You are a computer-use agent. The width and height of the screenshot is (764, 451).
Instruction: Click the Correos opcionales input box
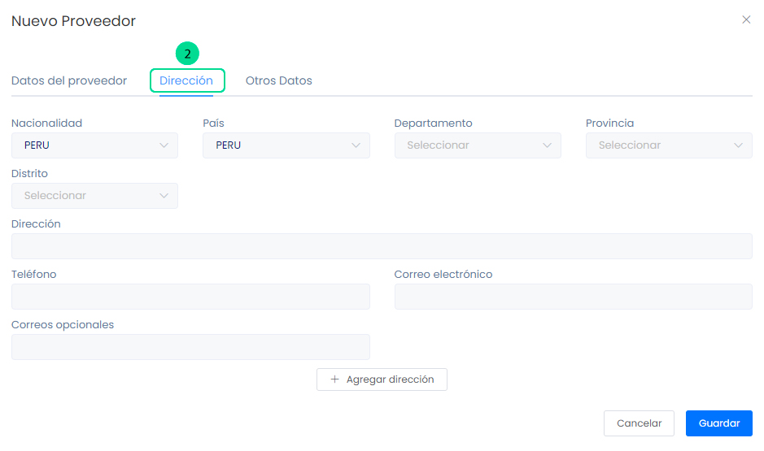coord(190,347)
